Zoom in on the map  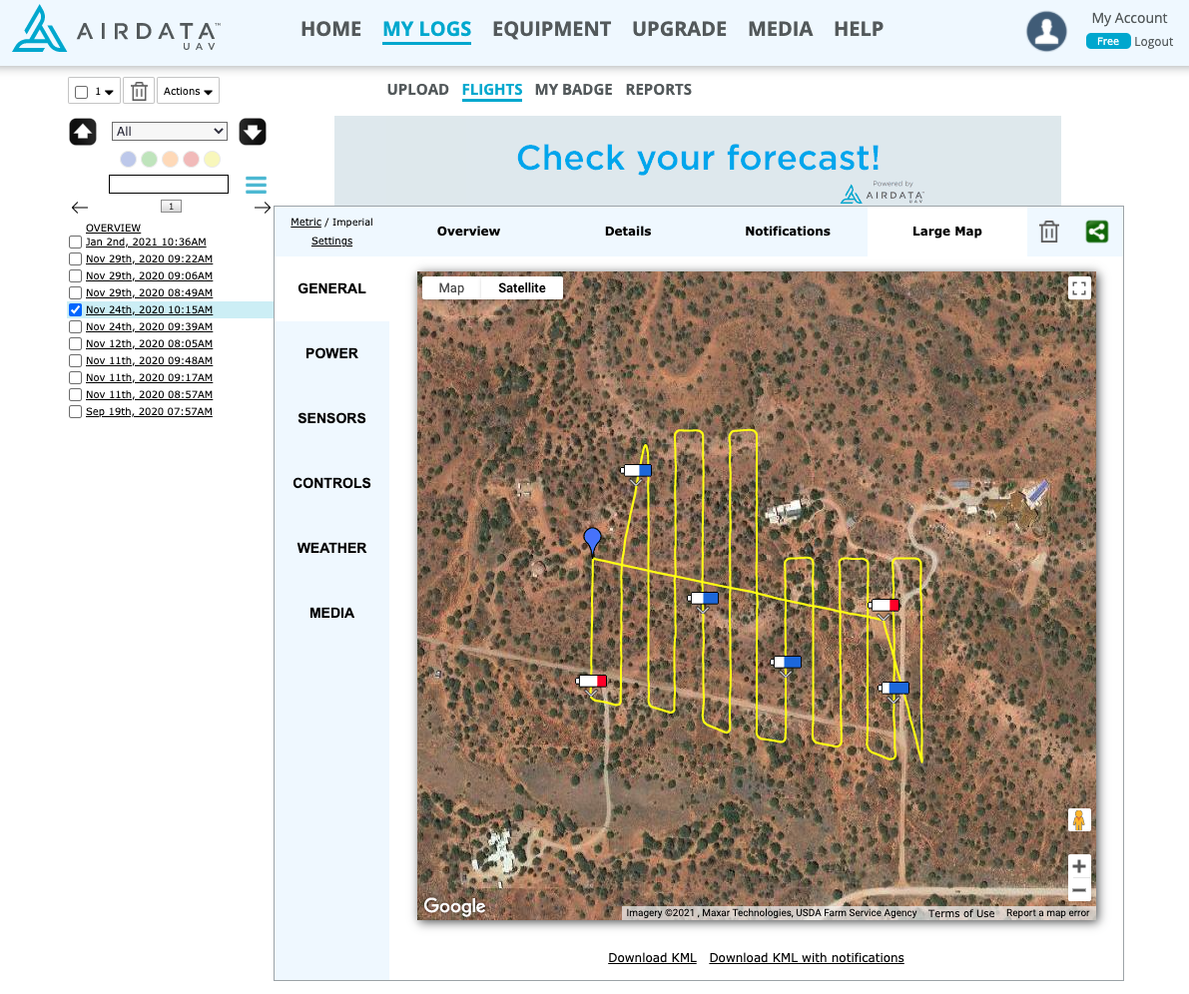point(1078,865)
